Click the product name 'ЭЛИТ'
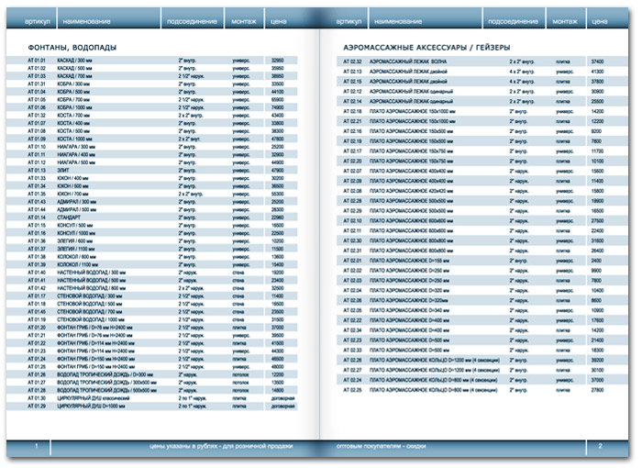The height and width of the screenshot is (468, 642). tap(63, 170)
